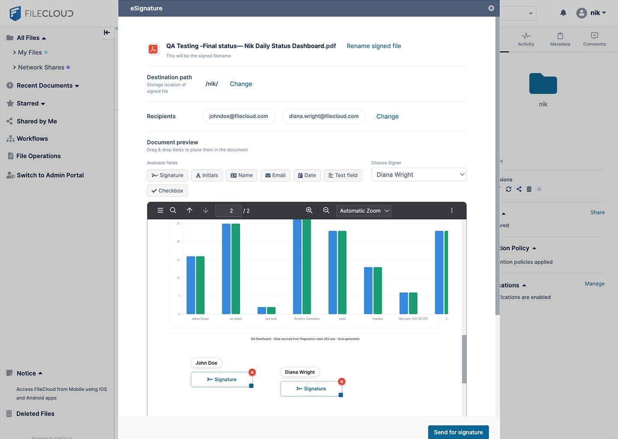Click Diana Wright signer label
618x439 pixels.
[x=300, y=372]
